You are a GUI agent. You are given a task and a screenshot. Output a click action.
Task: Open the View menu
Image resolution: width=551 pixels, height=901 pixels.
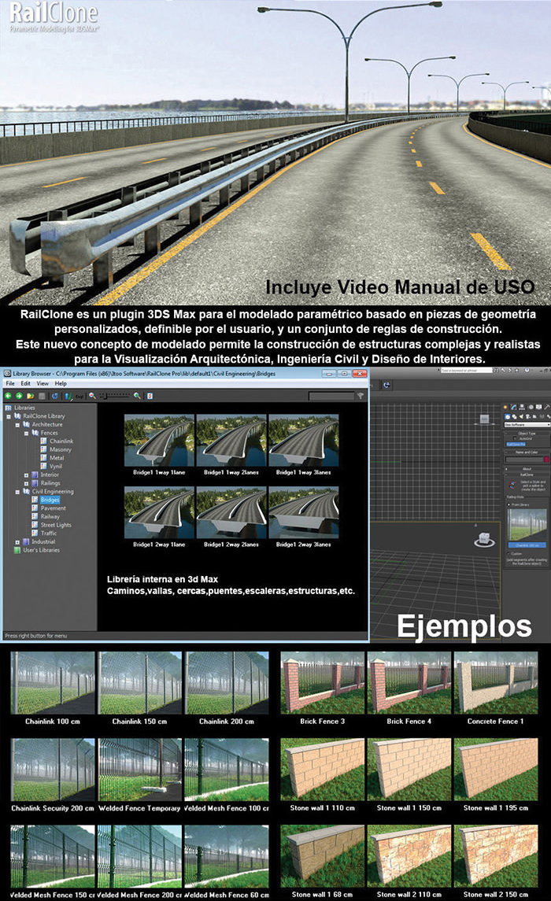[43, 383]
